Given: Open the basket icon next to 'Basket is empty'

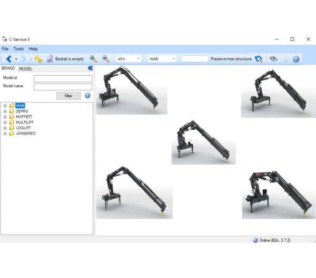Looking at the screenshot, I should 50,59.
